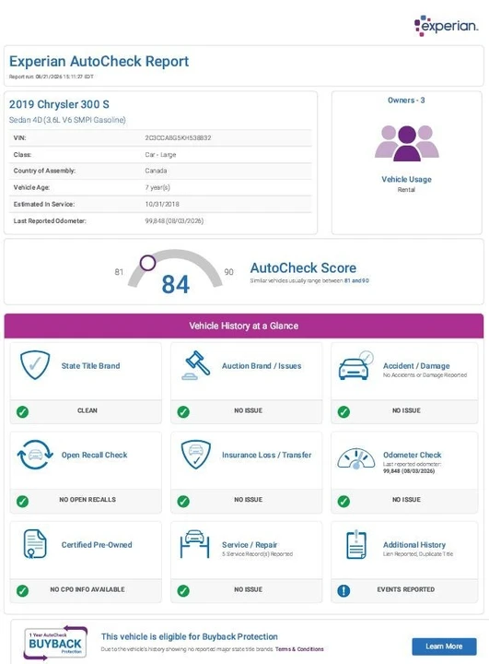Open the Terms & Conditions link
This screenshot has width=489, height=664.
[299, 649]
